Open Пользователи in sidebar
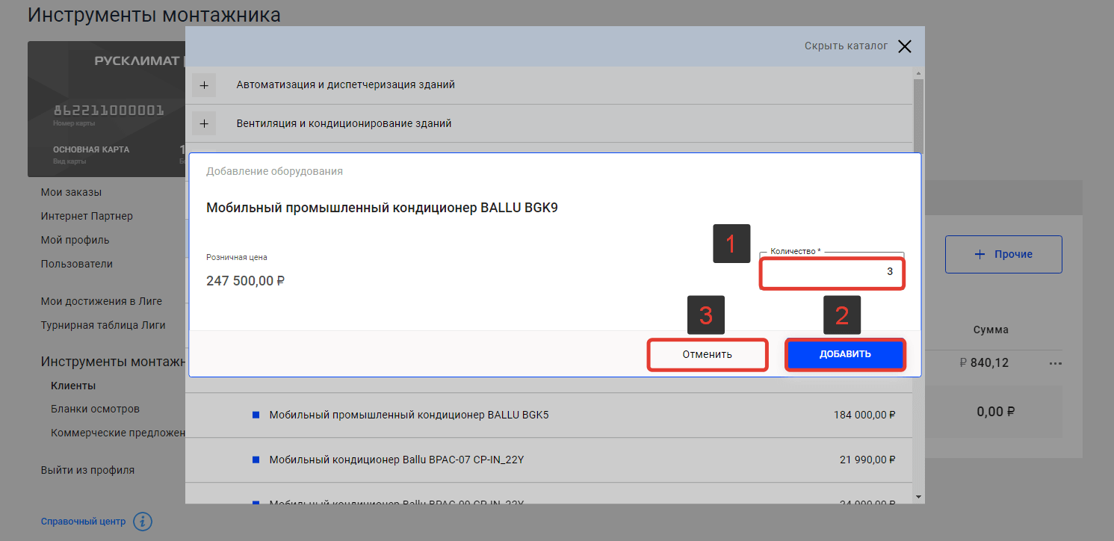This screenshot has height=541, width=1114. tap(77, 264)
